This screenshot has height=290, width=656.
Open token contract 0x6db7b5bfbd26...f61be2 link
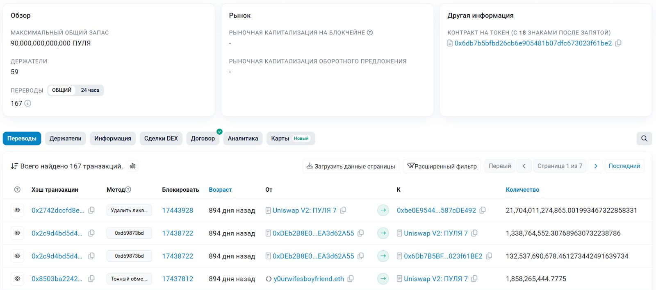[x=533, y=43]
